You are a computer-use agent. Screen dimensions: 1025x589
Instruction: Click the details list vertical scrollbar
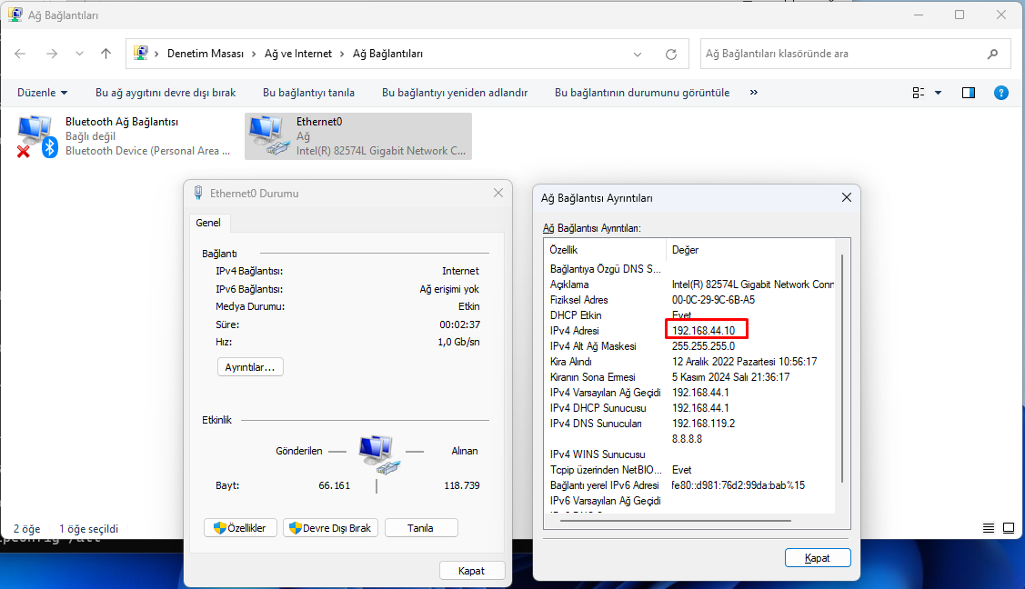point(842,369)
